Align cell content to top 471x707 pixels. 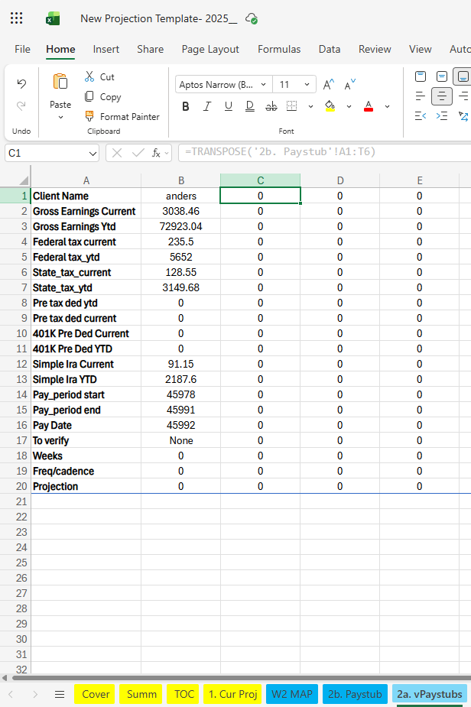click(x=421, y=76)
